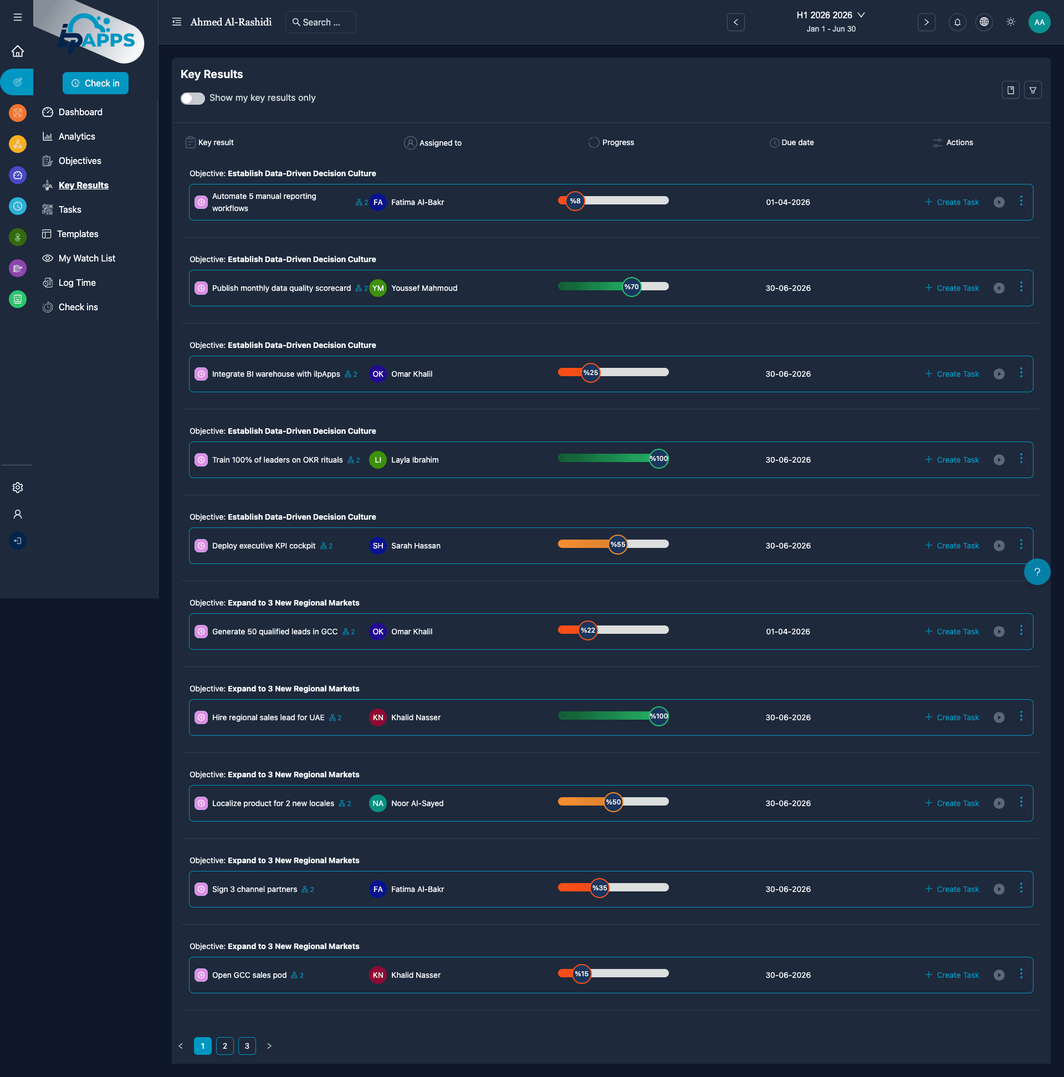Open the settings gear in sidebar
This screenshot has width=1064, height=1077.
pyautogui.click(x=18, y=488)
